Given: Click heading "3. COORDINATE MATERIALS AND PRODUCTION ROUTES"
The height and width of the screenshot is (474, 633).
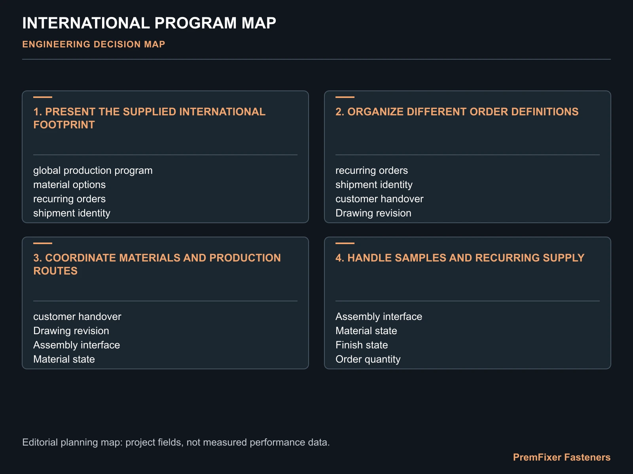Looking at the screenshot, I should [x=157, y=264].
